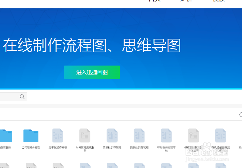The image size is (242, 168).
Task: Open the 供应商财务对比 flowchart file
Action: click(x=193, y=136)
